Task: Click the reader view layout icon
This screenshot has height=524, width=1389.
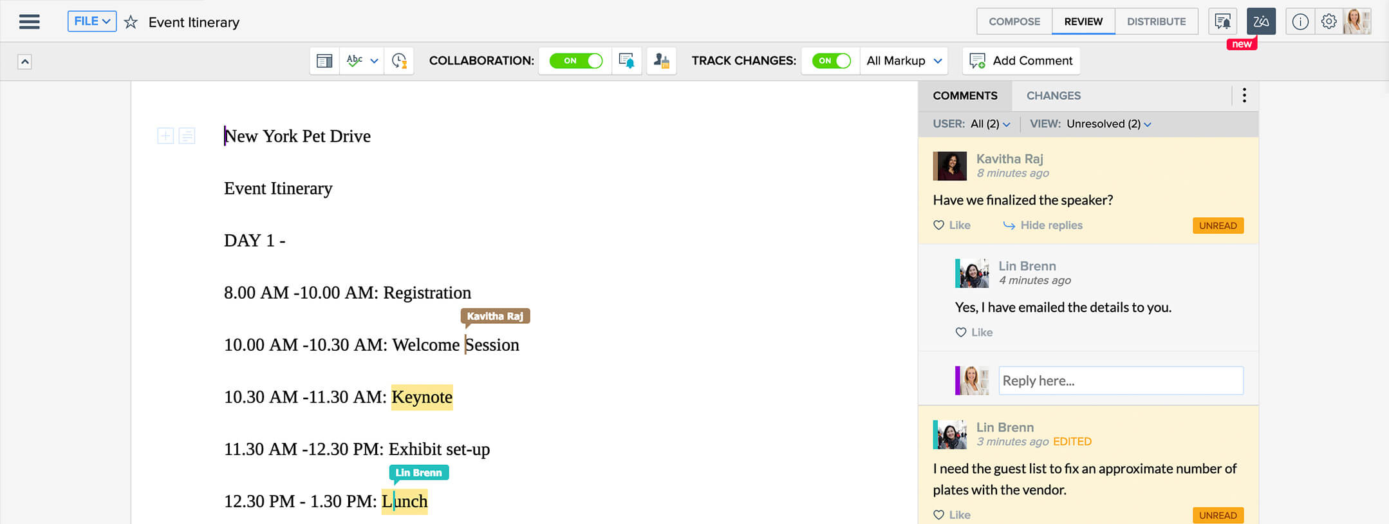Action: 324,61
